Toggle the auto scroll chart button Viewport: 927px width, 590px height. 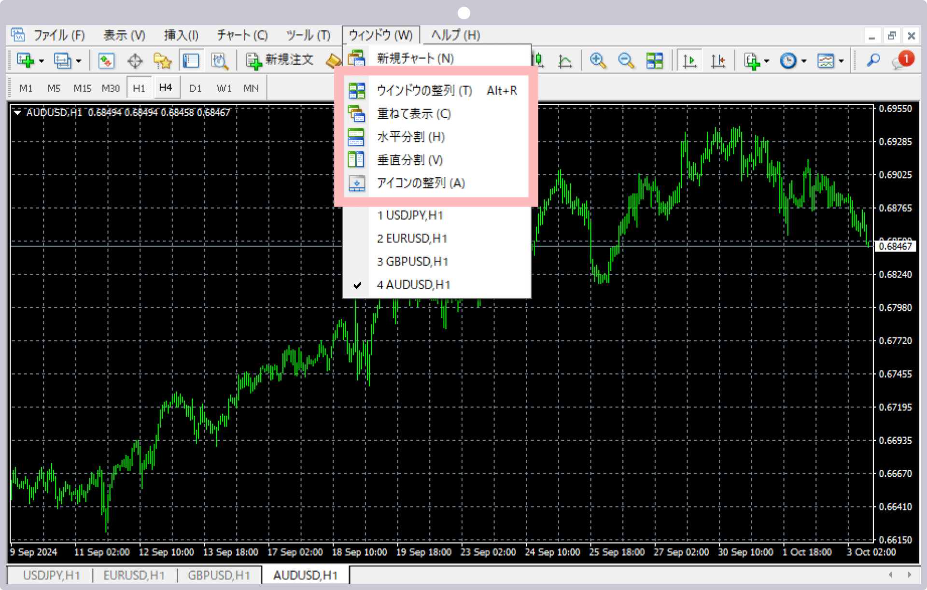(x=689, y=61)
